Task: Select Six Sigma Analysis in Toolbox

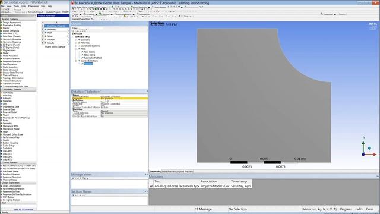Action: click(11, 200)
